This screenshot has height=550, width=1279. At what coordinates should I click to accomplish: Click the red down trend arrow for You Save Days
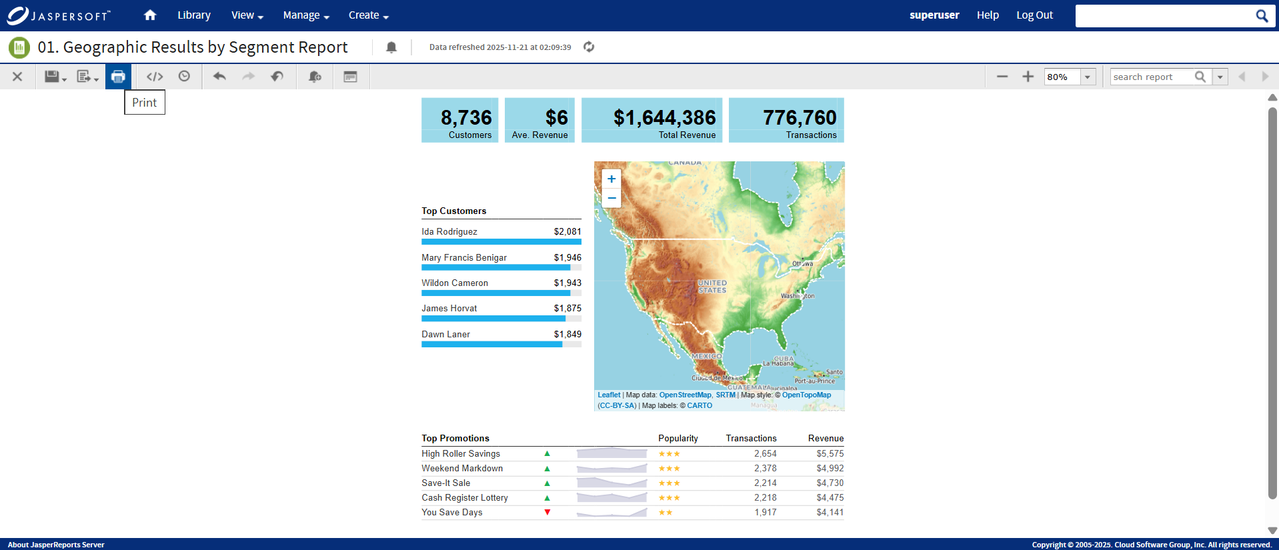point(547,512)
